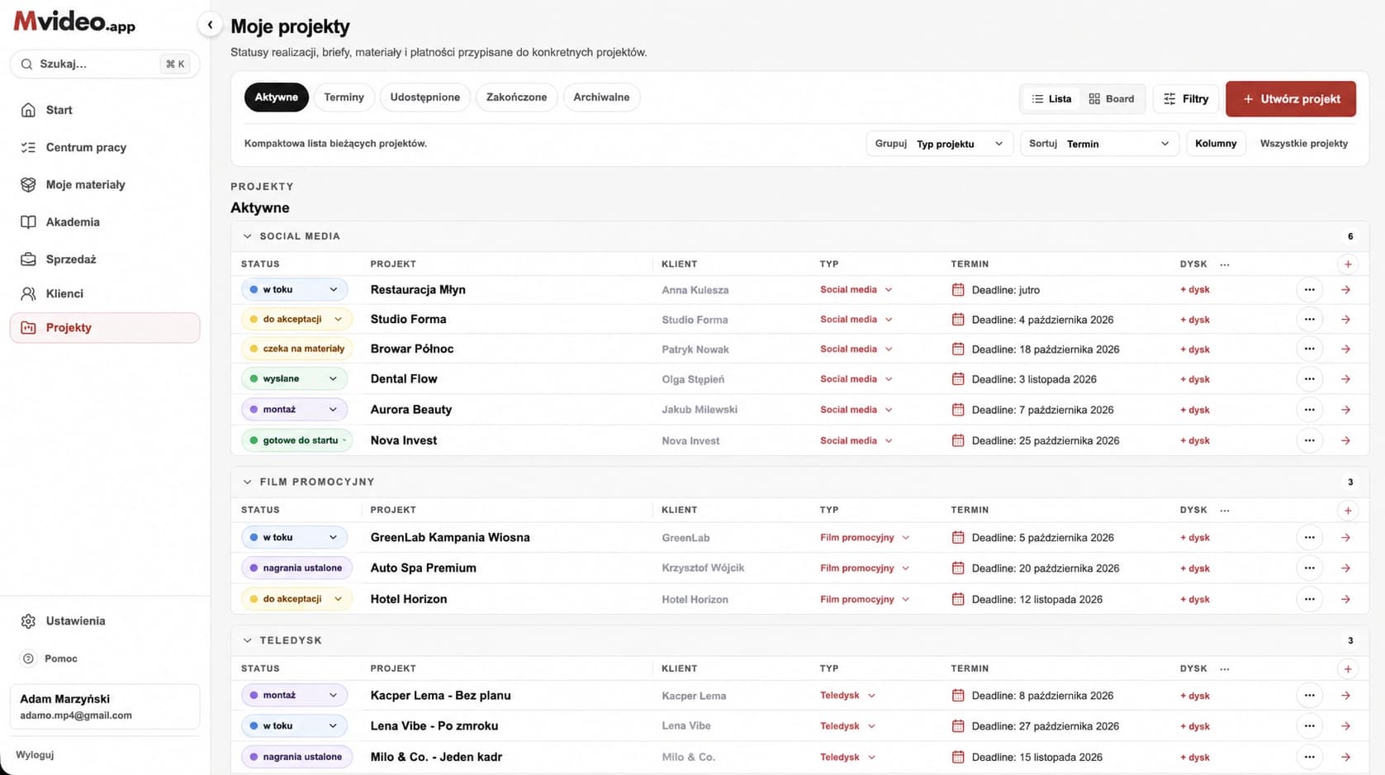Viewport: 1385px width, 775px height.
Task: Change type dropdown for Aurora Beauty
Action: 856,409
